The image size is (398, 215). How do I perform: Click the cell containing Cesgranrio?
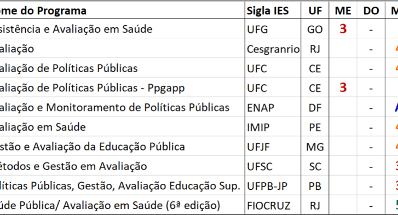click(x=273, y=49)
